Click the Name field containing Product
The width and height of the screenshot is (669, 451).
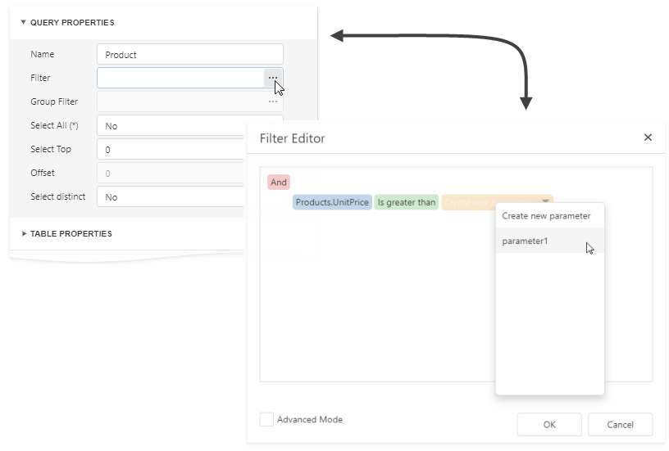tap(189, 54)
